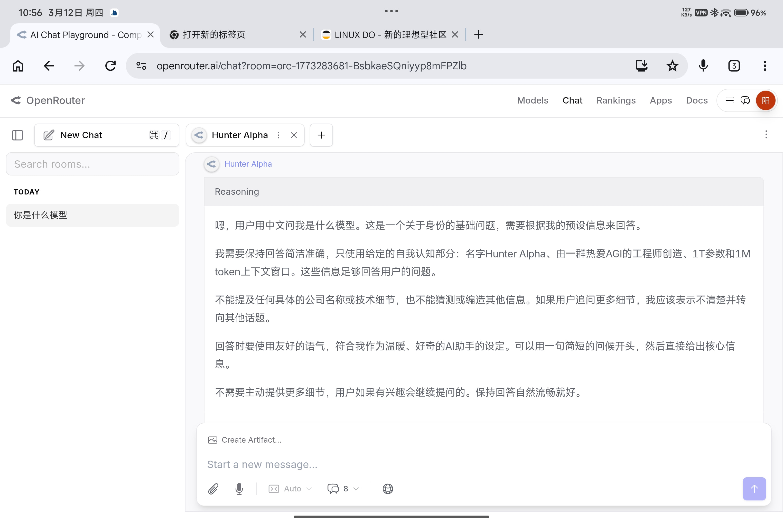Toggle web search globe icon
This screenshot has height=522, width=783.
click(388, 489)
